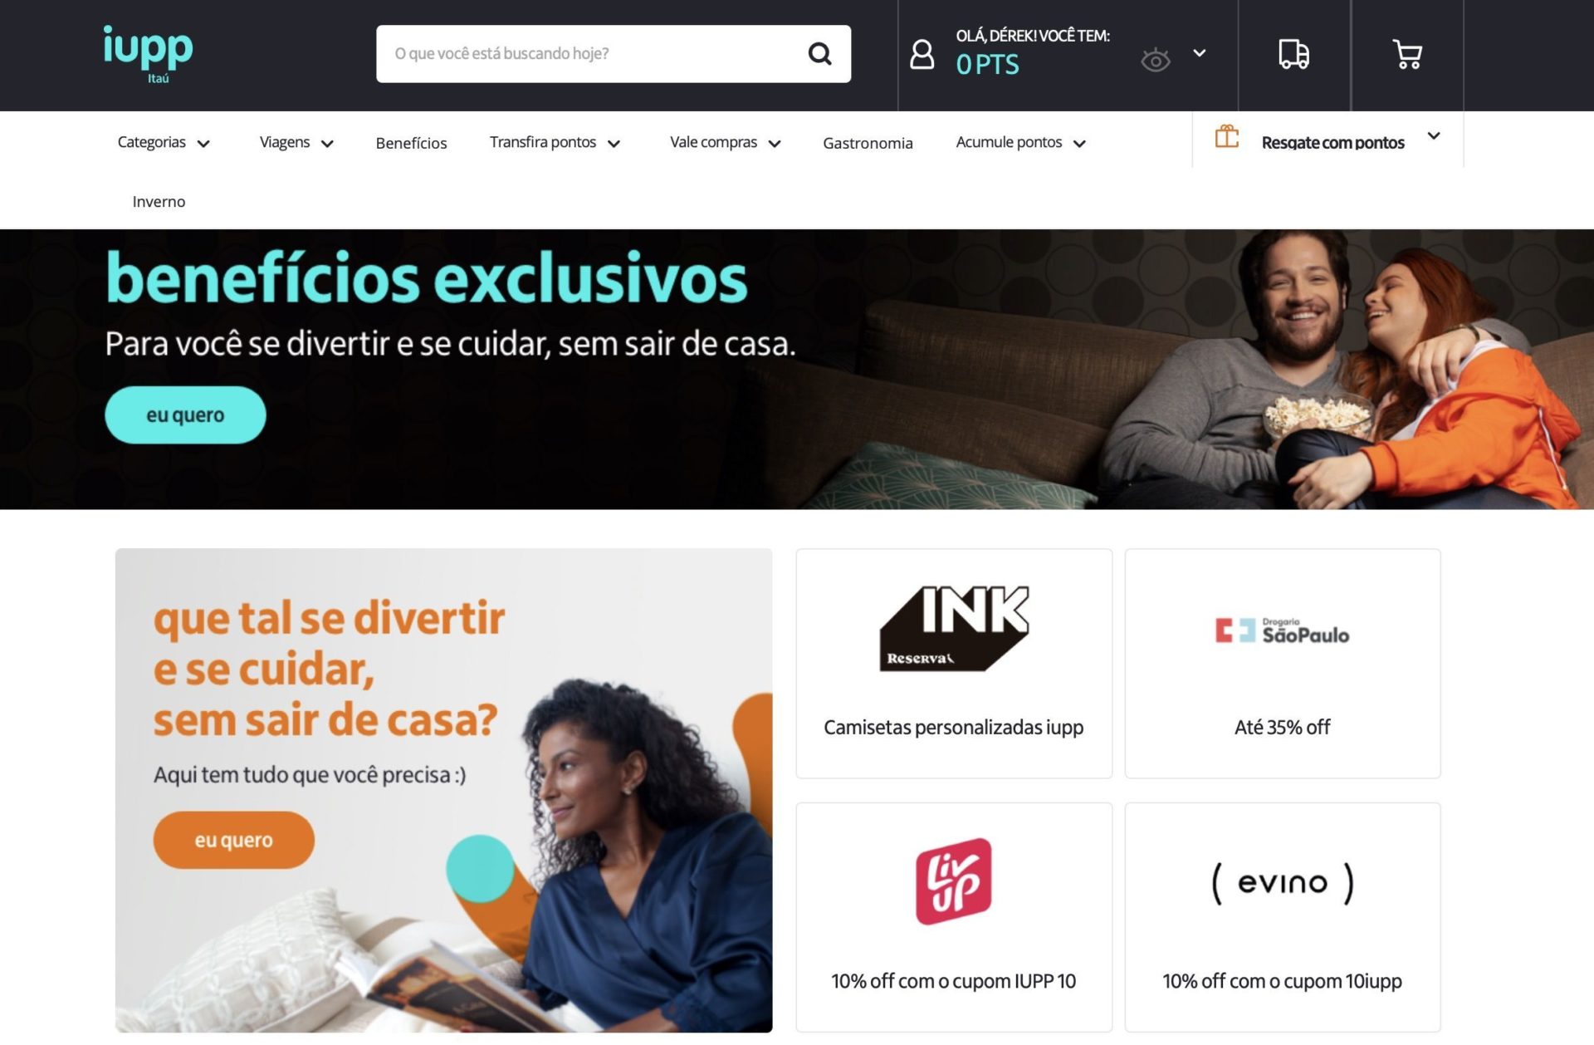The image size is (1594, 1045).
Task: Open the delivery truck orders icon
Action: [x=1293, y=55]
